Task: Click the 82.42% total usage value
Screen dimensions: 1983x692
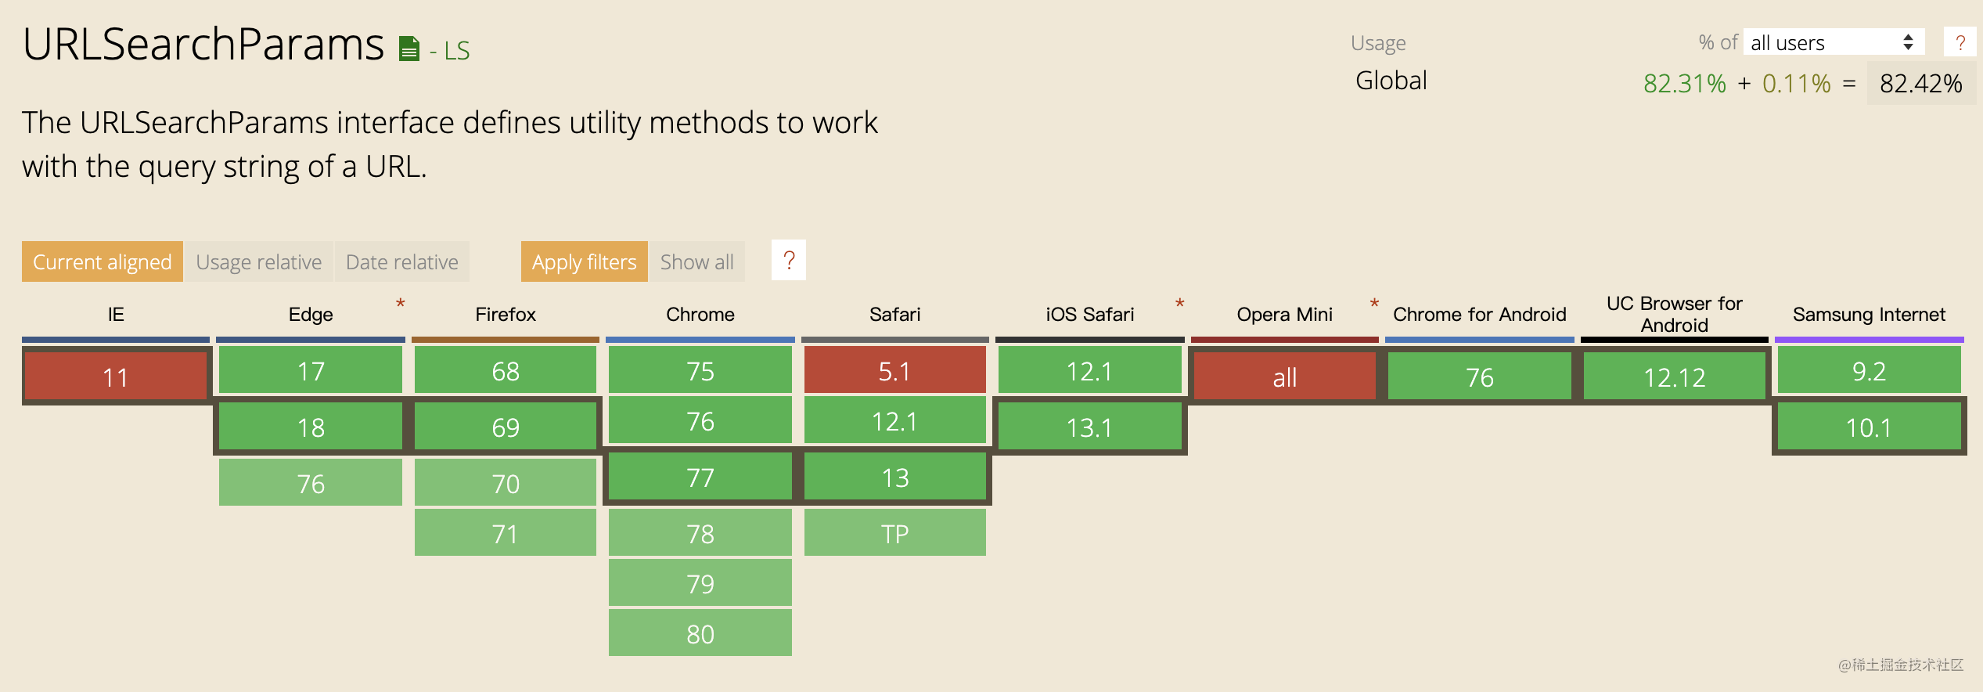Action: 1921,83
